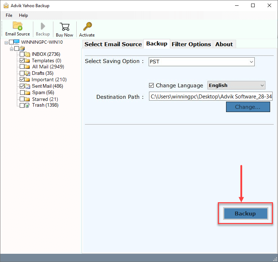Check the Spam (56) checkbox
Image resolution: width=278 pixels, height=262 pixels.
click(22, 92)
